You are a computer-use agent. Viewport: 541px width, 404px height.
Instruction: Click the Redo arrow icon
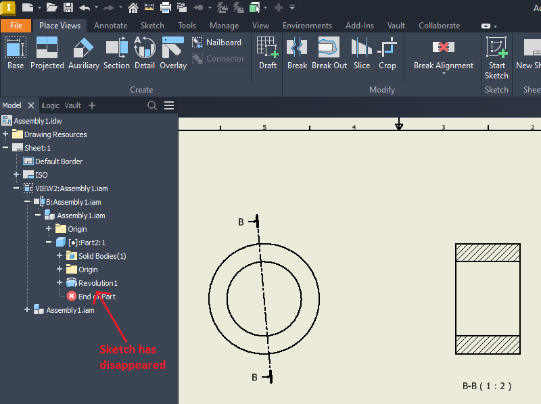point(109,7)
